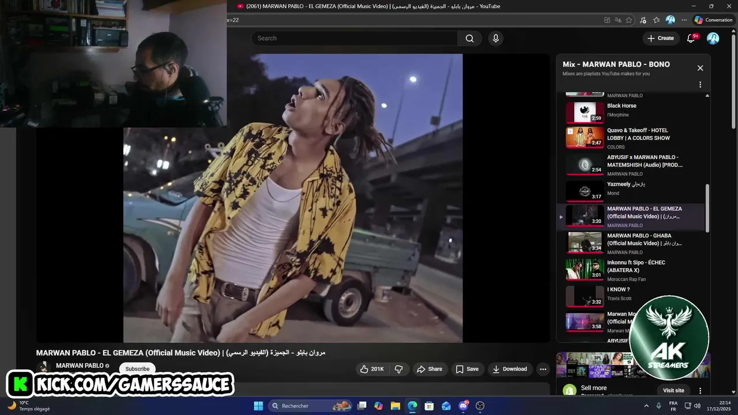Open OBS Studio from the taskbar

coord(480,406)
